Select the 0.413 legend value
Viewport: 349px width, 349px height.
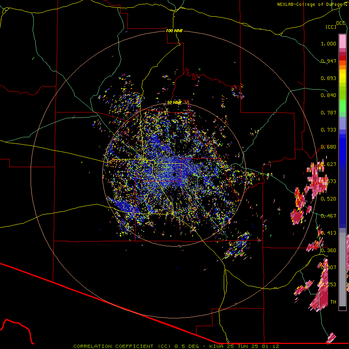pyautogui.click(x=328, y=233)
